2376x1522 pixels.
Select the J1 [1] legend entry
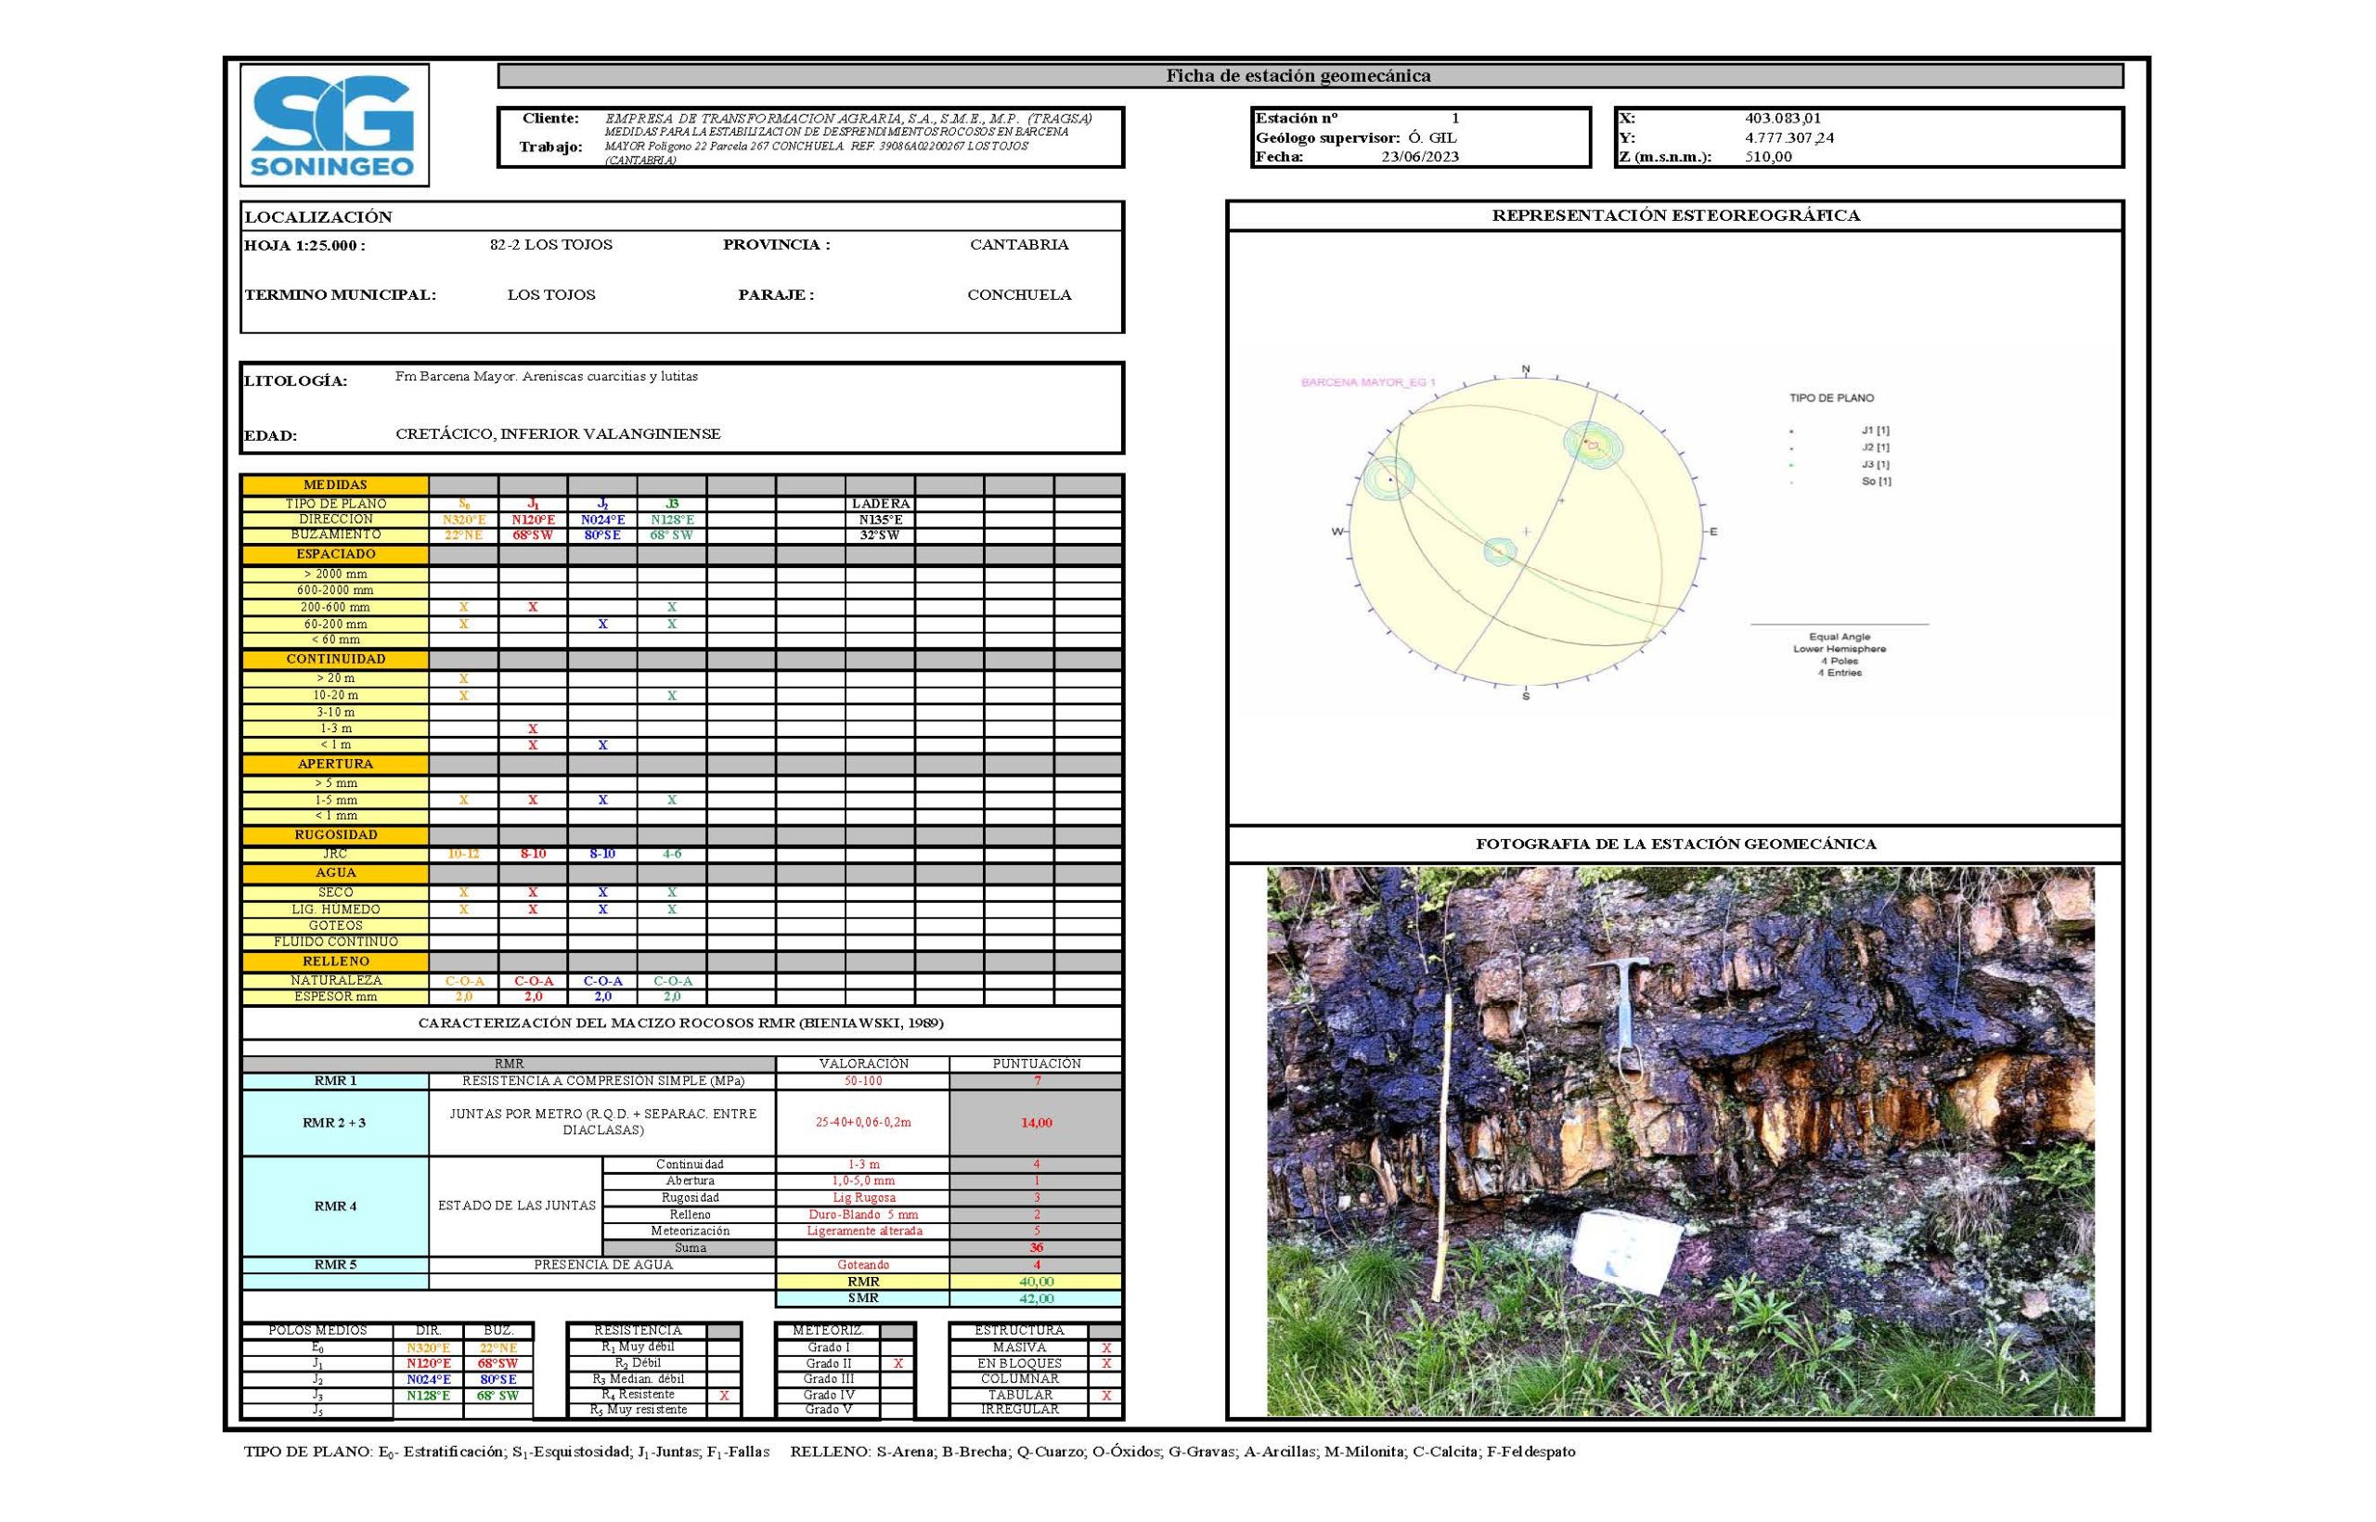click(x=1875, y=431)
